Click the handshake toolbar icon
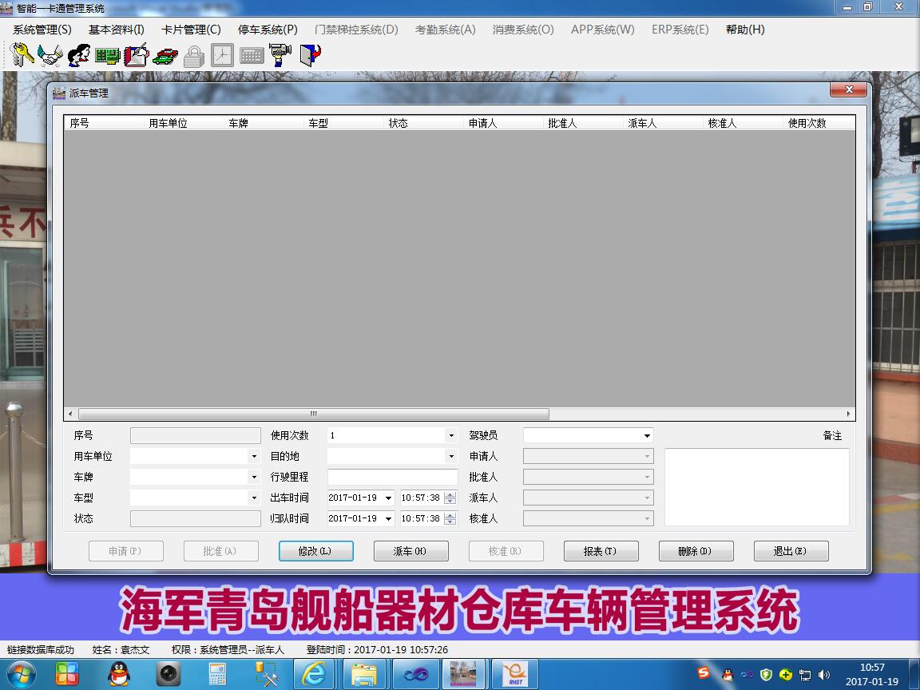 tap(48, 54)
